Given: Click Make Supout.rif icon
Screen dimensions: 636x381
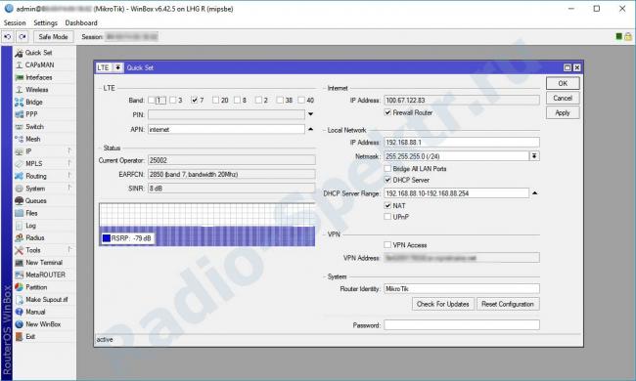Looking at the screenshot, I should tap(19, 300).
